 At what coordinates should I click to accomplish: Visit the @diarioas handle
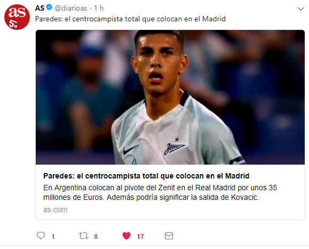[x=71, y=9]
